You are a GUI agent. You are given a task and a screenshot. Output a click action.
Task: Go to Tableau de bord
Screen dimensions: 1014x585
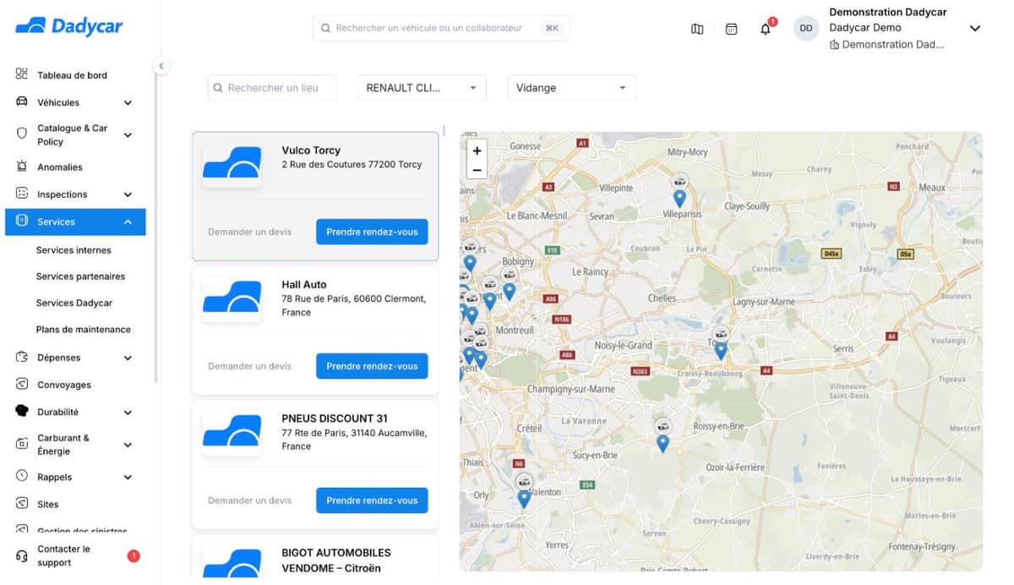[x=72, y=75]
